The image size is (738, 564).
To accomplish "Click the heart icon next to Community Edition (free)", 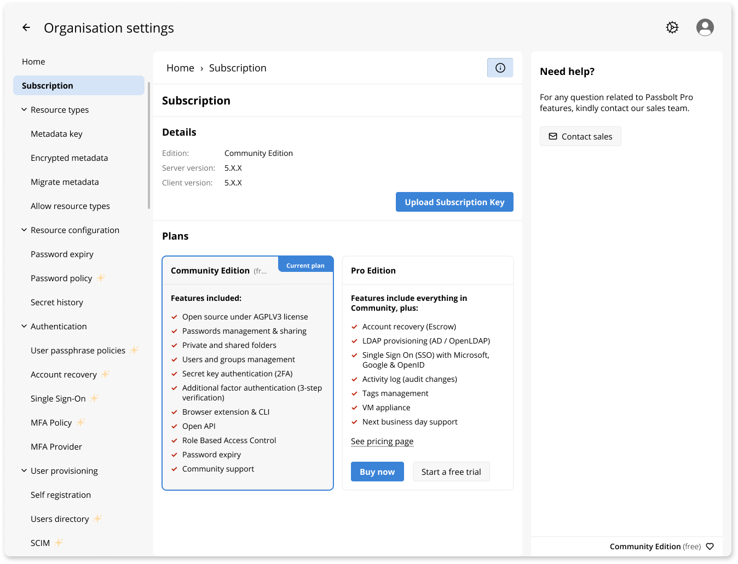I will [710, 546].
